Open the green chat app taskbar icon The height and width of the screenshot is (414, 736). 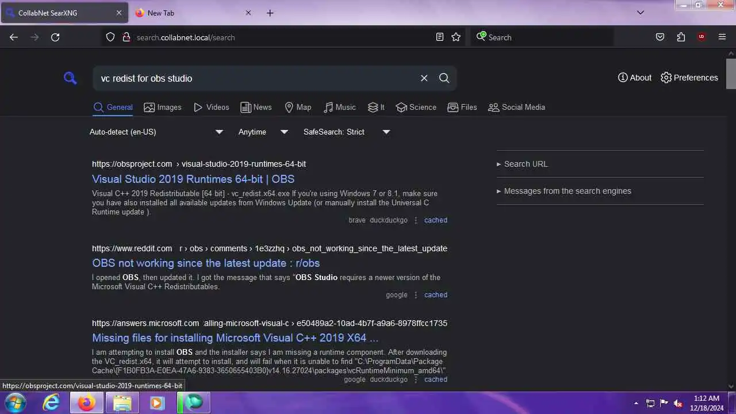point(193,403)
